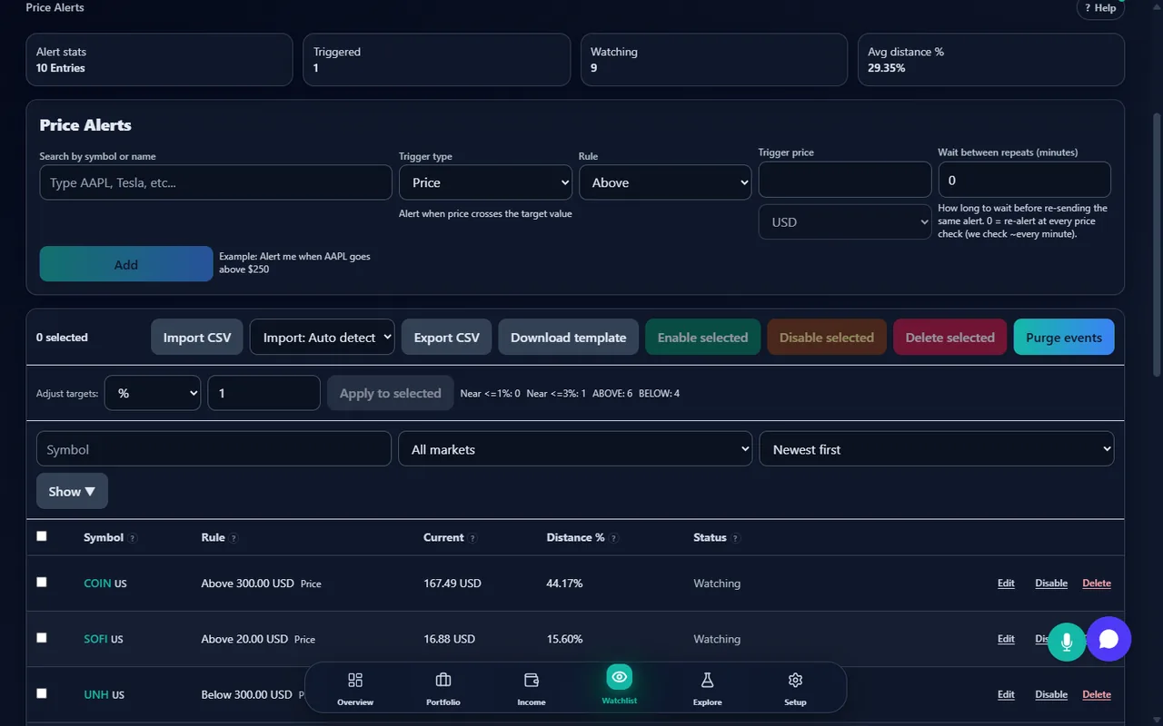Click Enable selected button
1163x726 pixels.
click(703, 338)
